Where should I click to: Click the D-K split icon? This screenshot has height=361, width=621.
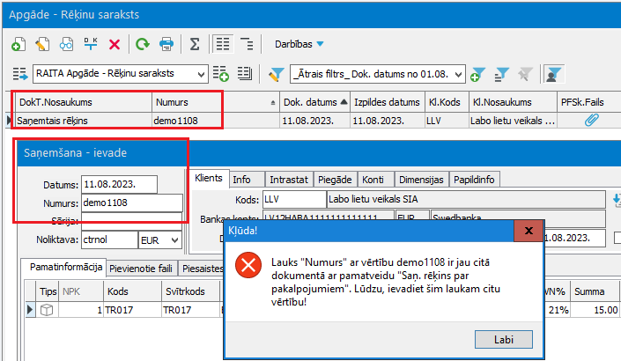[91, 44]
